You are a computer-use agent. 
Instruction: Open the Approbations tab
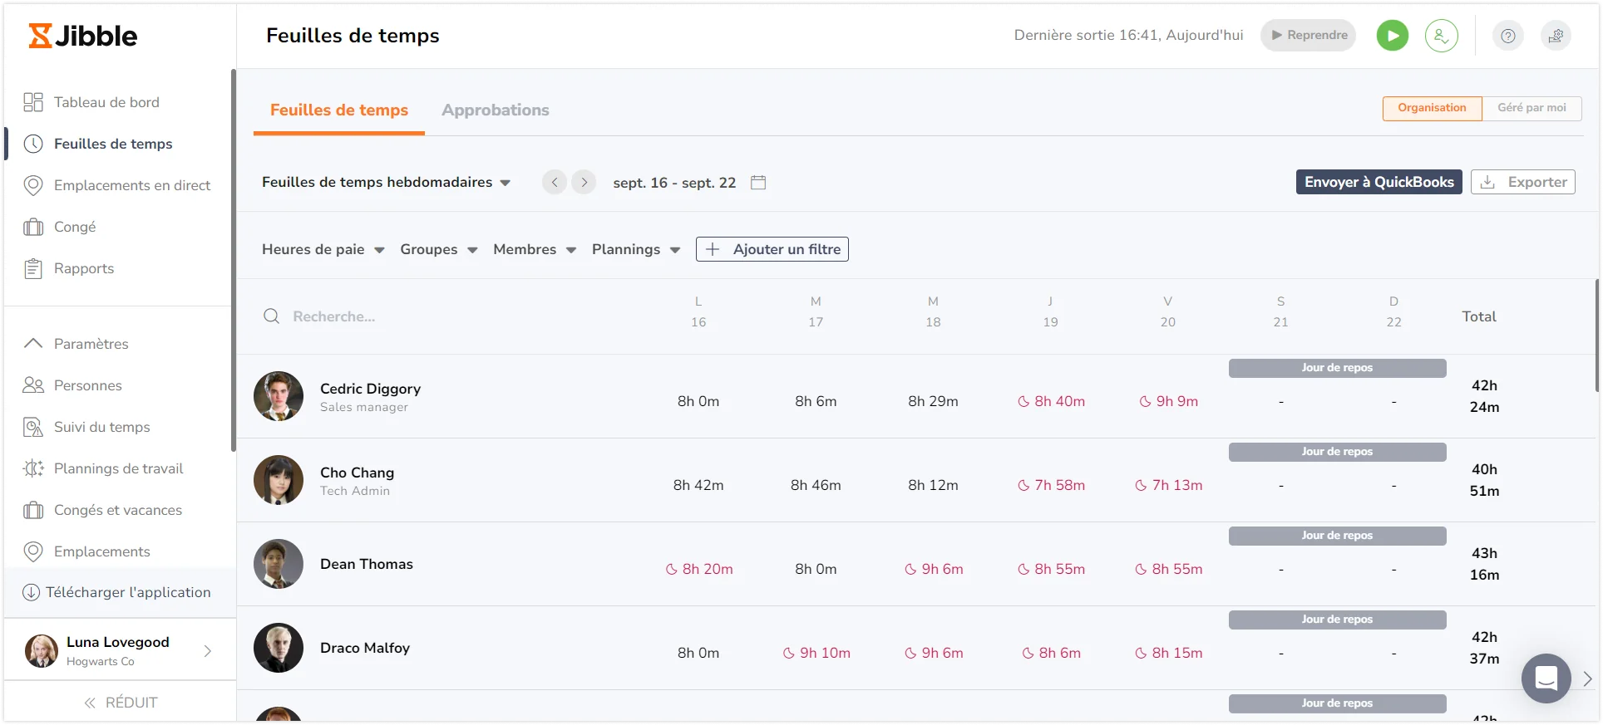pos(495,110)
